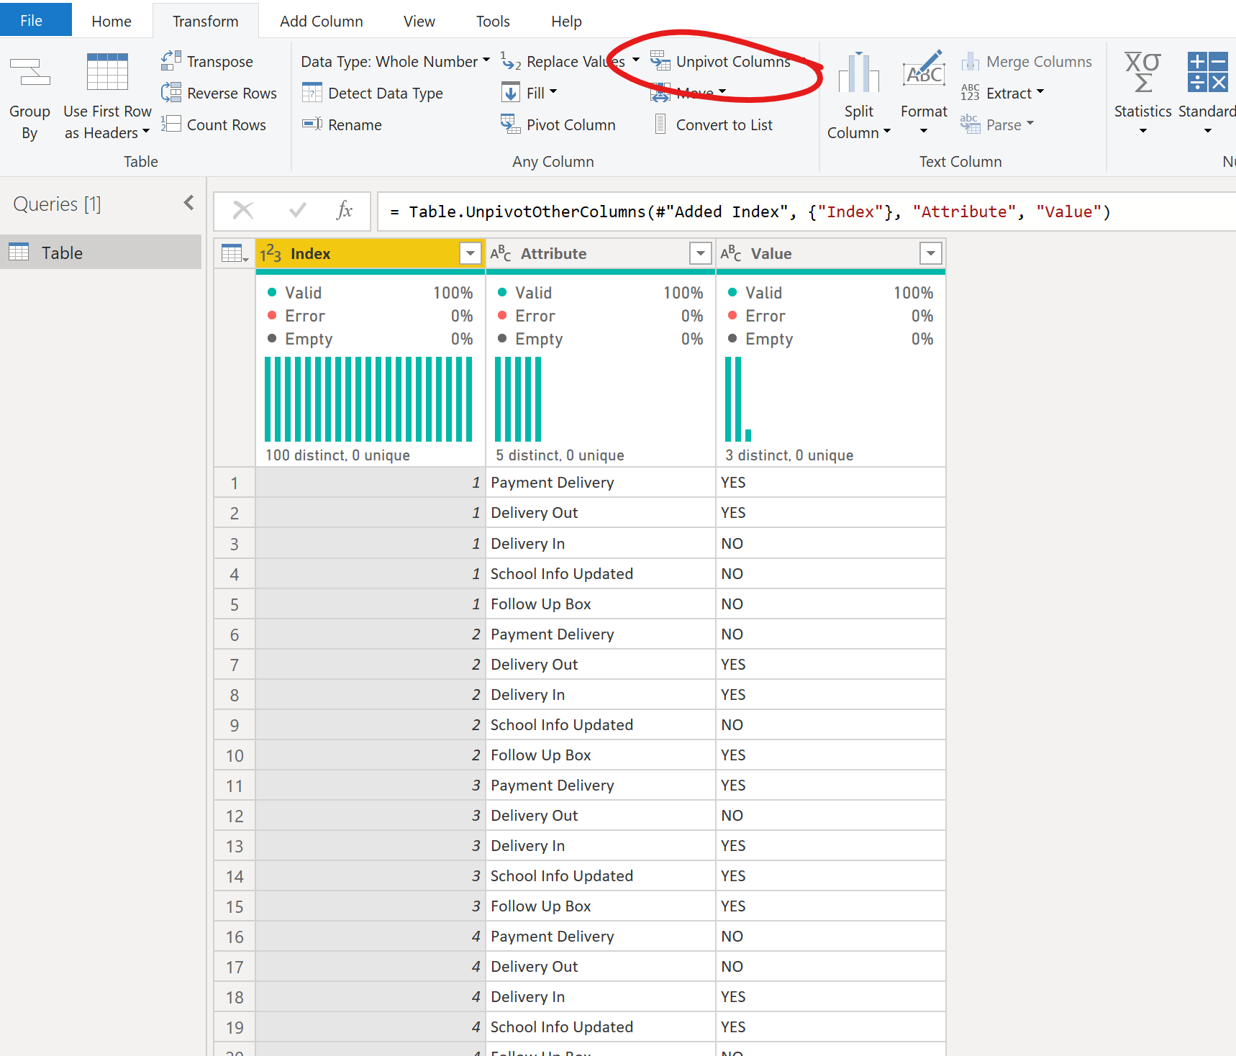
Task: Click the Count Rows icon
Action: point(171,124)
